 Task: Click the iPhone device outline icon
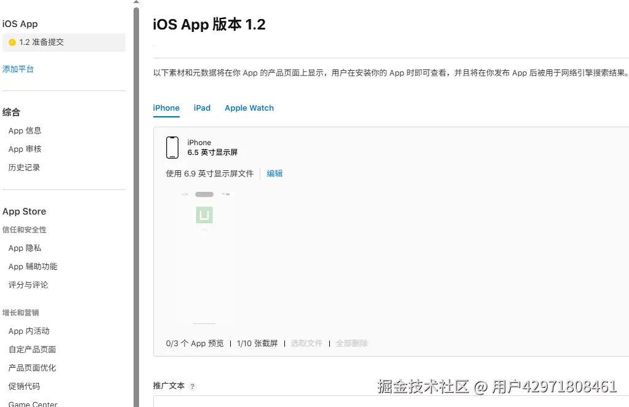172,148
